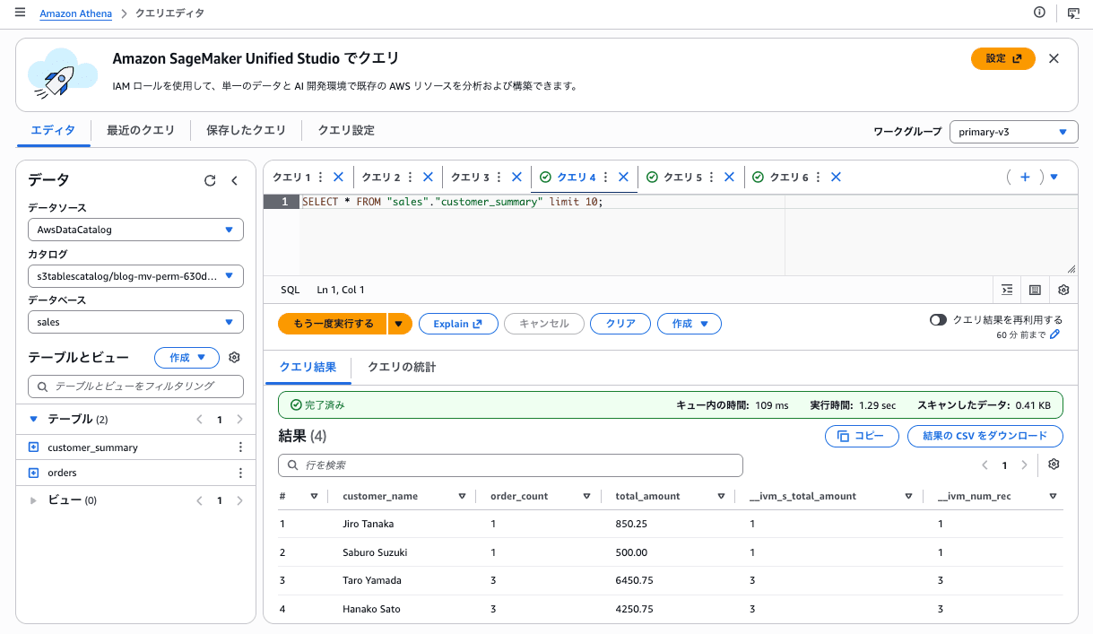Close the クエリ 6 tab

[836, 178]
